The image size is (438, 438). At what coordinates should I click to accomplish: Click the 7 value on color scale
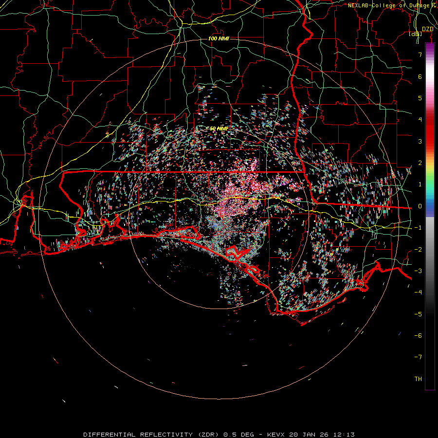tap(420, 55)
